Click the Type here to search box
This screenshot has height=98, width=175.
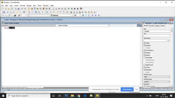[x=28, y=96]
